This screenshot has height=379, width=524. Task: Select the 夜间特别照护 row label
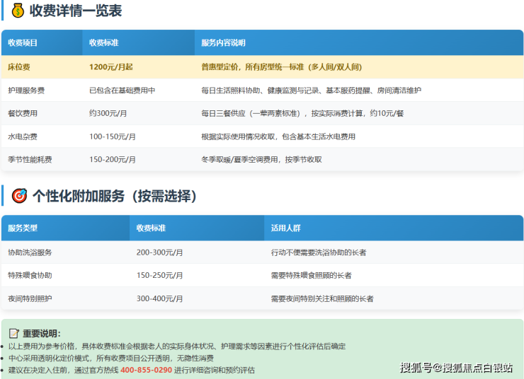point(30,298)
